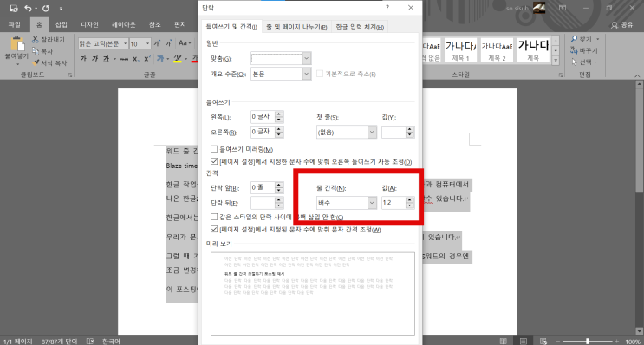Click the 한국어 language in status bar
Viewport: 644px width, 345px height.
click(x=111, y=342)
